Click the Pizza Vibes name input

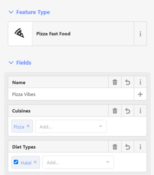[71, 94]
